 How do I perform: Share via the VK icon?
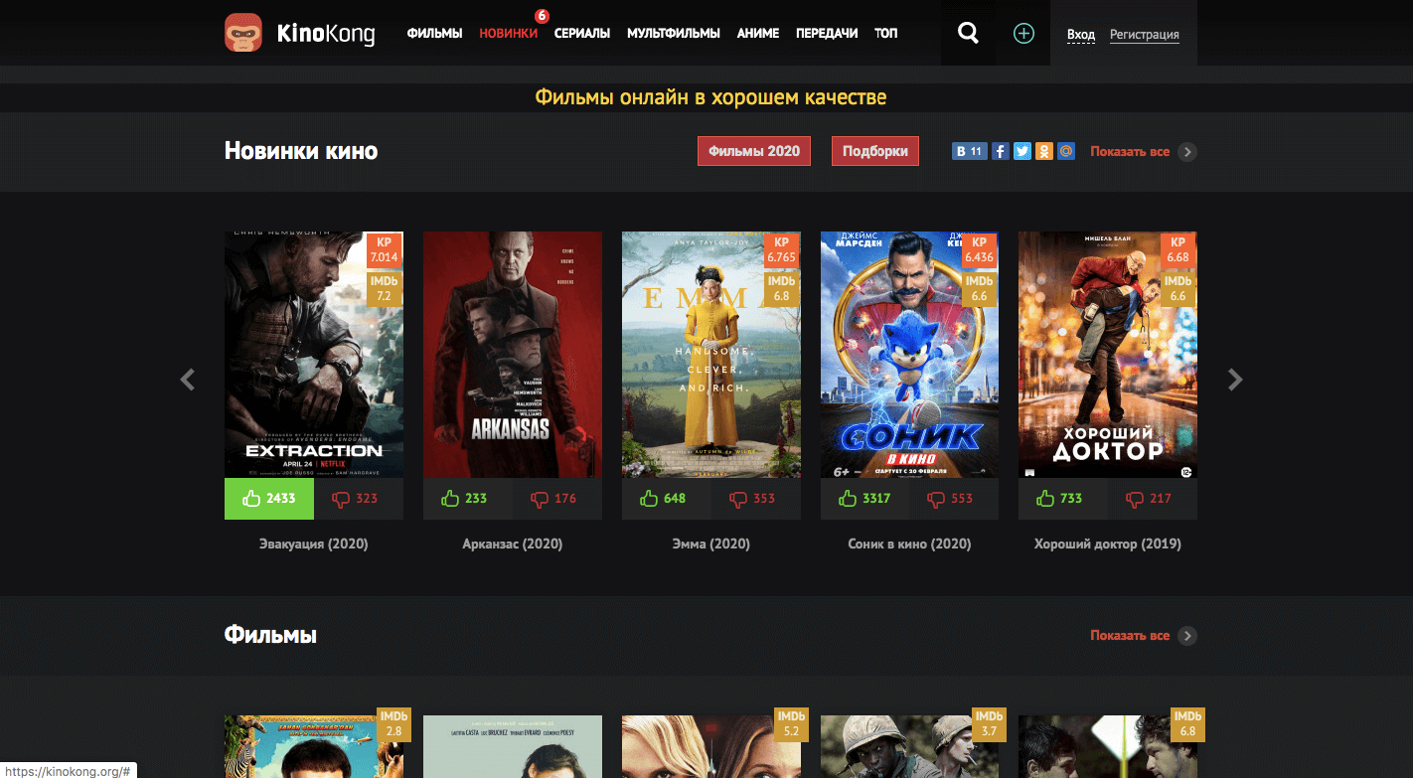(969, 152)
